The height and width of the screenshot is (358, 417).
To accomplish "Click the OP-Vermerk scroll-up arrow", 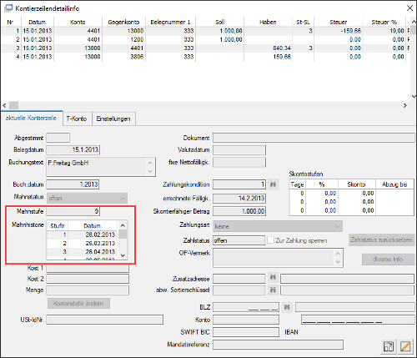I will [338, 254].
